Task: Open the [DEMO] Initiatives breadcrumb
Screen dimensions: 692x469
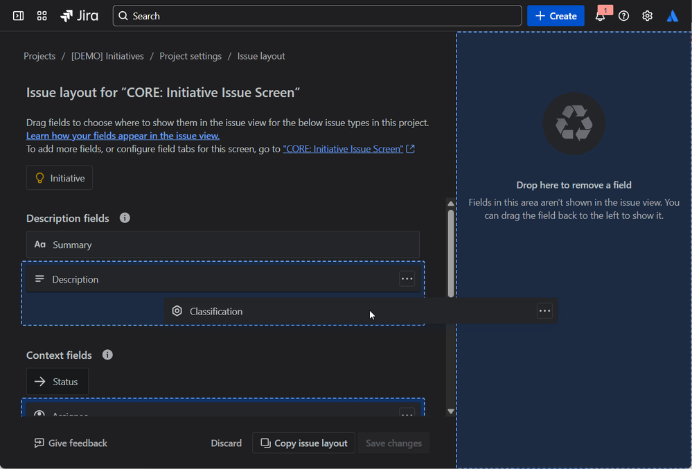Action: click(107, 56)
